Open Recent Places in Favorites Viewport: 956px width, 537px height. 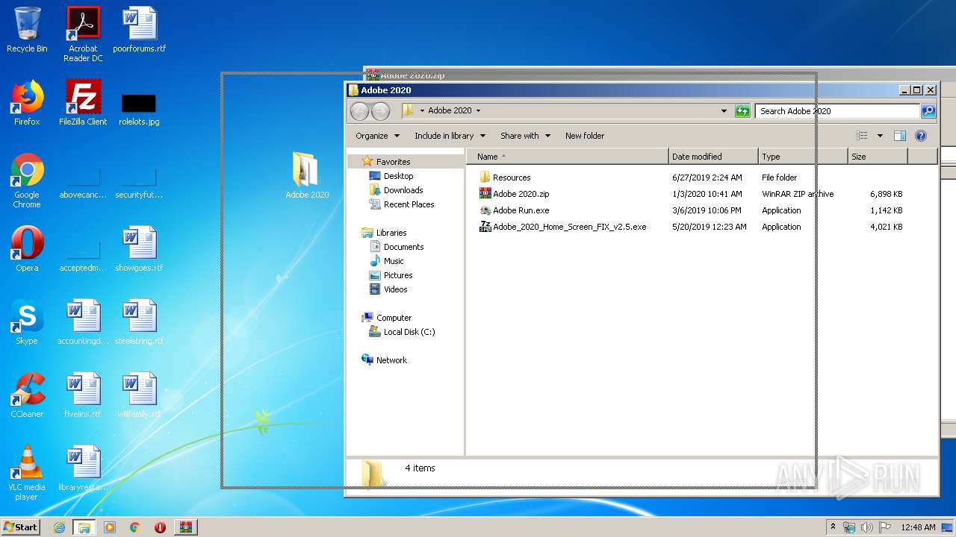point(402,204)
